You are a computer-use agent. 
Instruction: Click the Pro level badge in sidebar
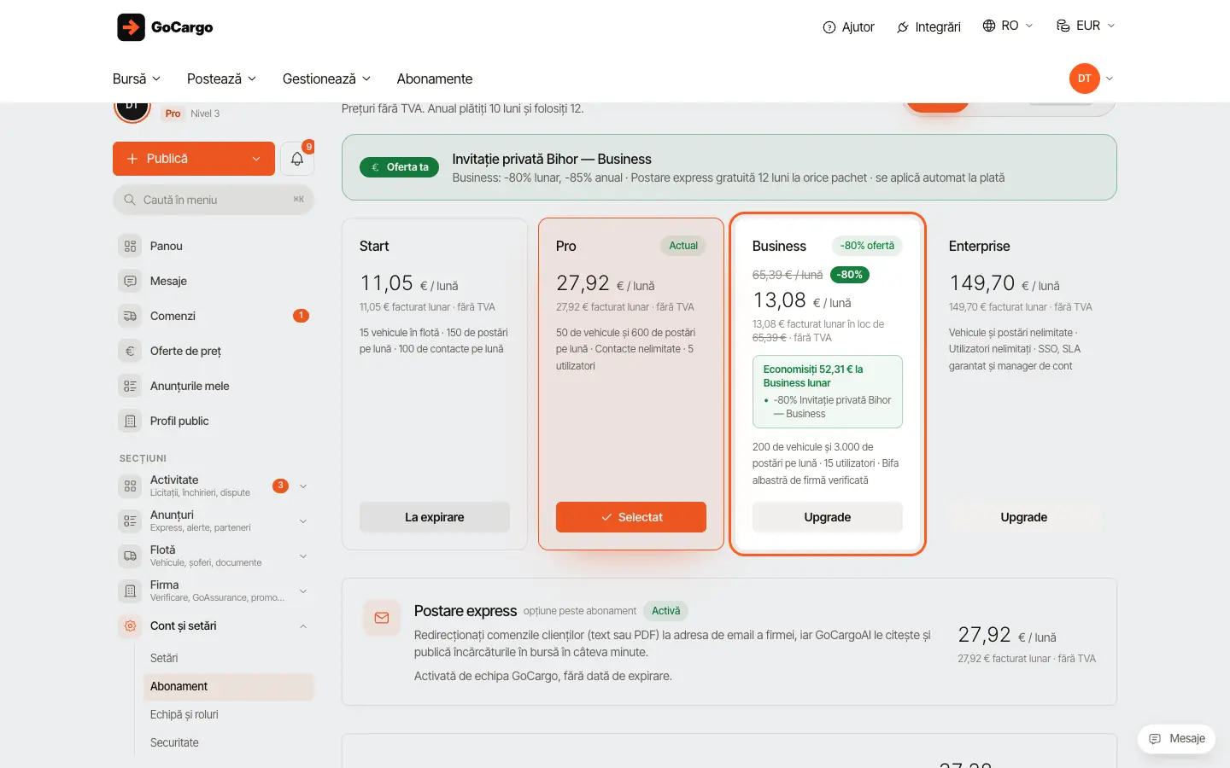coord(173,113)
